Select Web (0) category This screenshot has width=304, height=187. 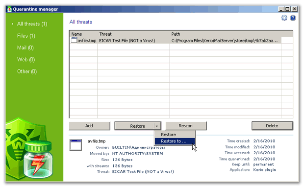pyautogui.click(x=26, y=59)
